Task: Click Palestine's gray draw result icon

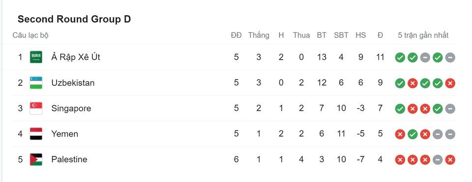Action: point(438,160)
